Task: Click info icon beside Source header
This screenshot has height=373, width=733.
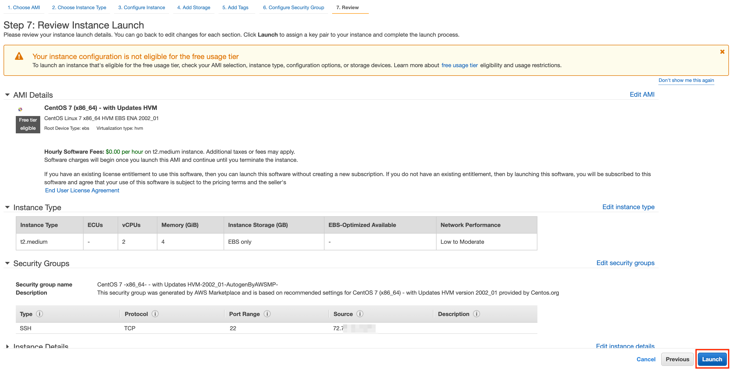Action: (360, 313)
